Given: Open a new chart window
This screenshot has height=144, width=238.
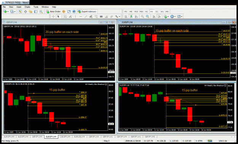Looking at the screenshot, I should point(5,12).
